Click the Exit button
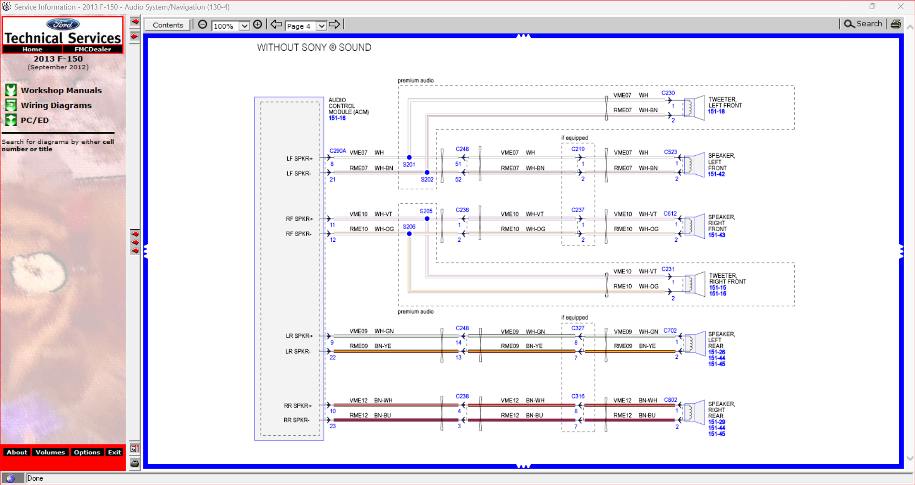 point(114,452)
